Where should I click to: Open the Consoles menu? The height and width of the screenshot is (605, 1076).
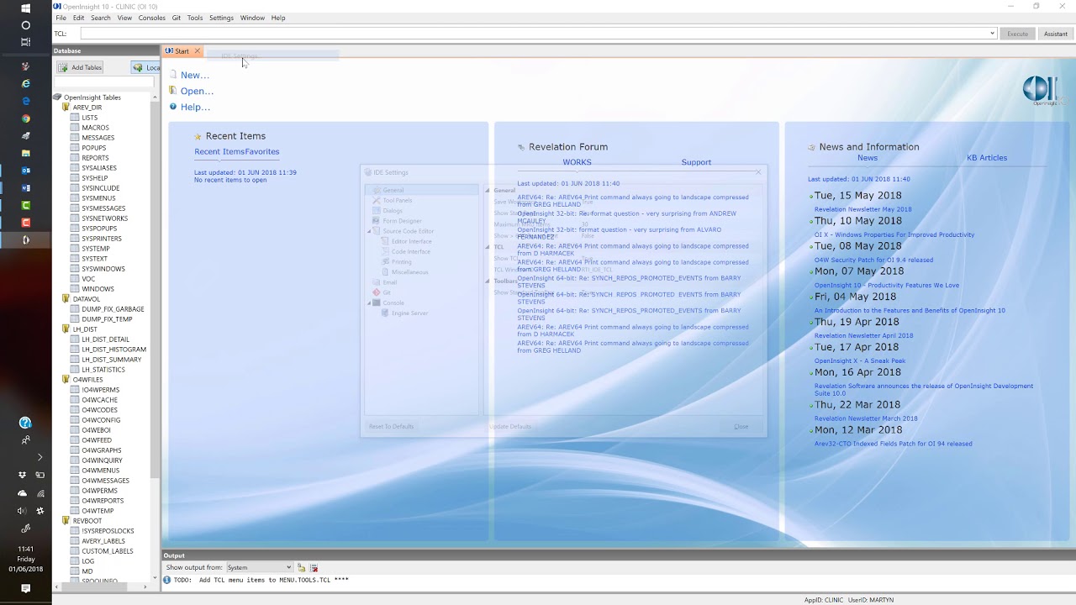pos(152,18)
